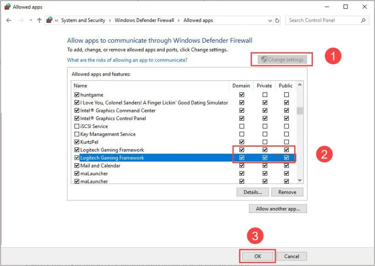Viewport: 375px width, 266px height.
Task: Click the Cancel button
Action: point(292,256)
